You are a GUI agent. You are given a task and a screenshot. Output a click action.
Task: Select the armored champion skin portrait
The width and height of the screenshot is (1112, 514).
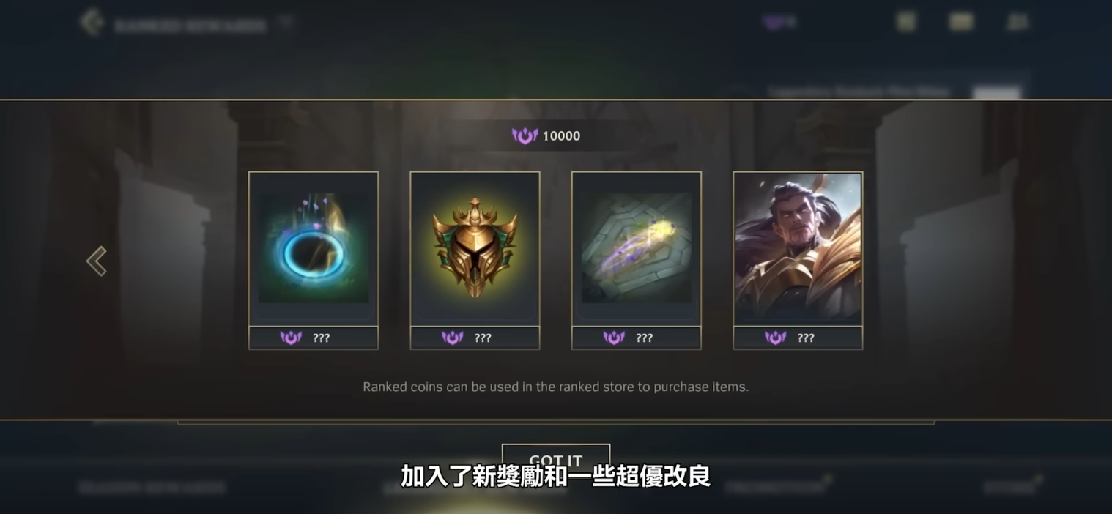pos(798,248)
